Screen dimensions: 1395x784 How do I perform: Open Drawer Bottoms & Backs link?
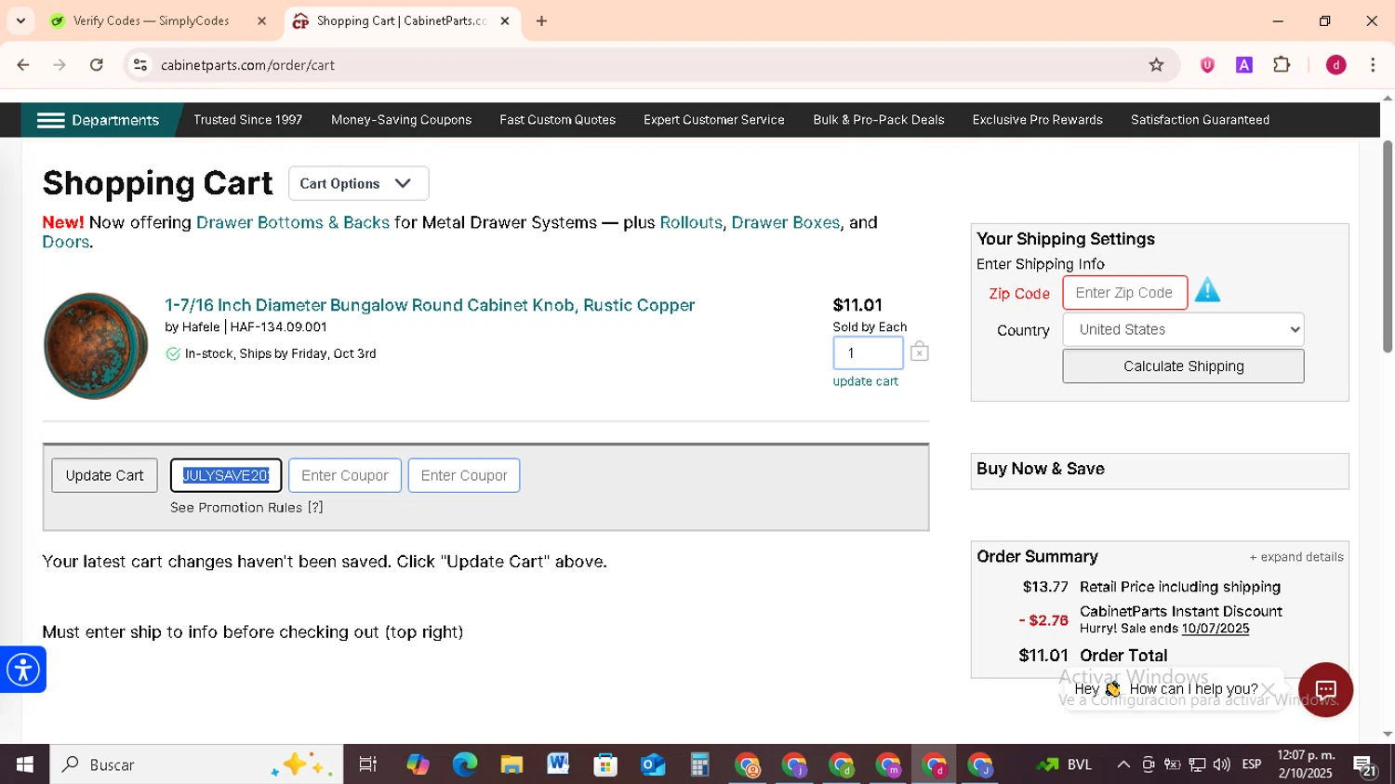[293, 222]
